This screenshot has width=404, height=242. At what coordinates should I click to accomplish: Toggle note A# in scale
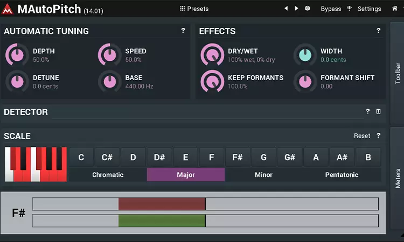pyautogui.click(x=342, y=157)
